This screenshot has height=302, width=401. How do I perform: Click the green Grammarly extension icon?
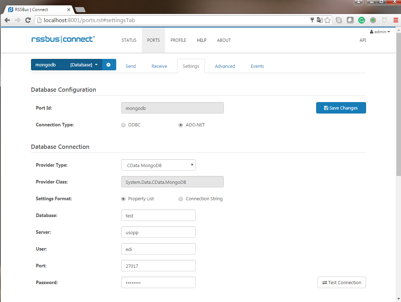361,20
